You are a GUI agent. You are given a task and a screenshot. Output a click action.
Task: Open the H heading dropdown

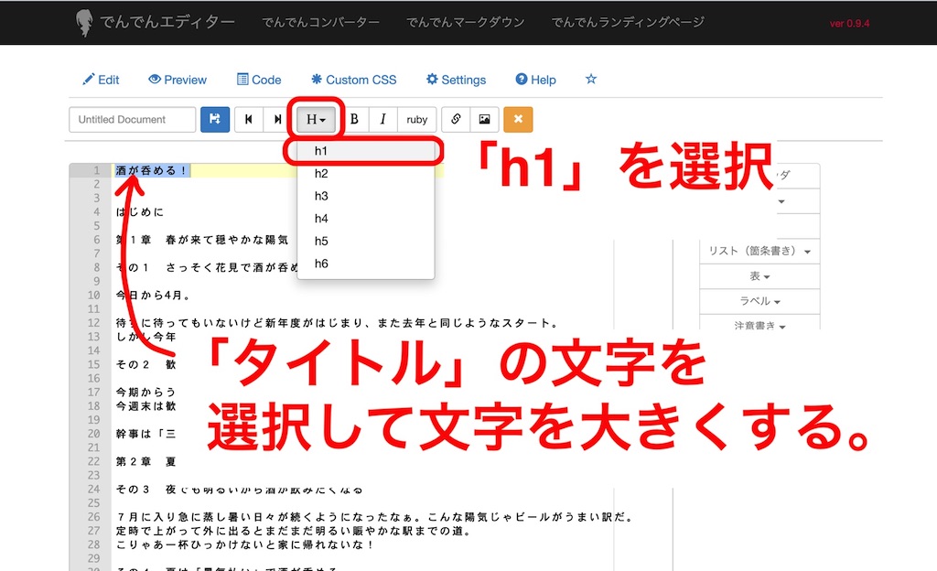tap(317, 120)
